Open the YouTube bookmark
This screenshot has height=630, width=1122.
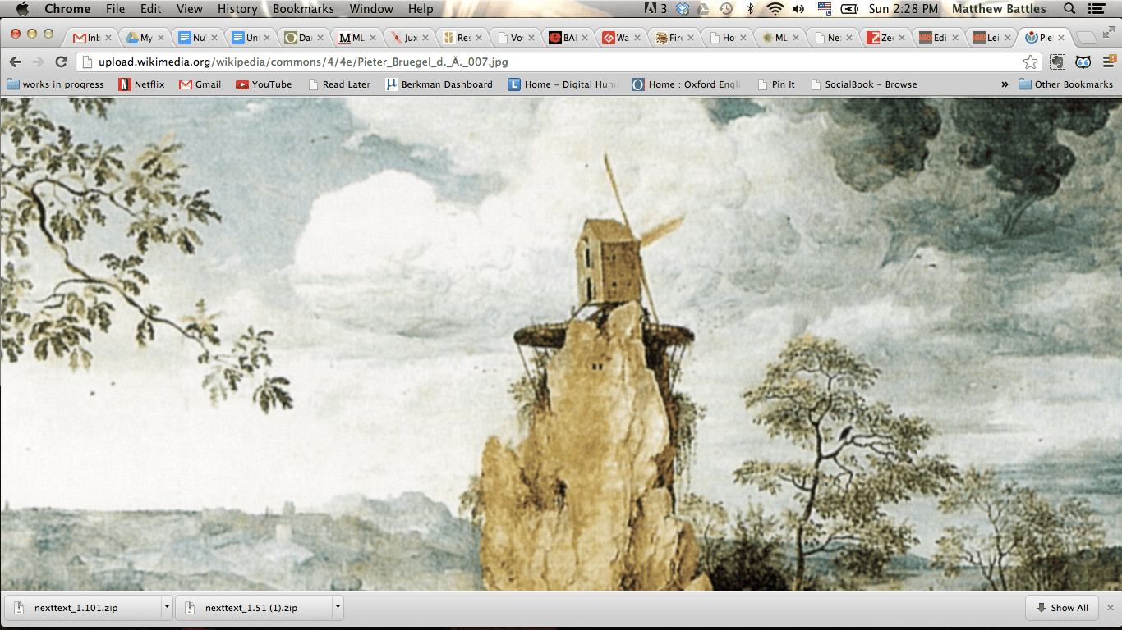(264, 84)
